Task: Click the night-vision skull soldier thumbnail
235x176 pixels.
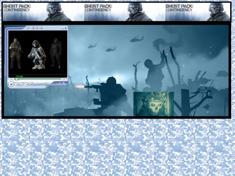Action: pyautogui.click(x=154, y=104)
